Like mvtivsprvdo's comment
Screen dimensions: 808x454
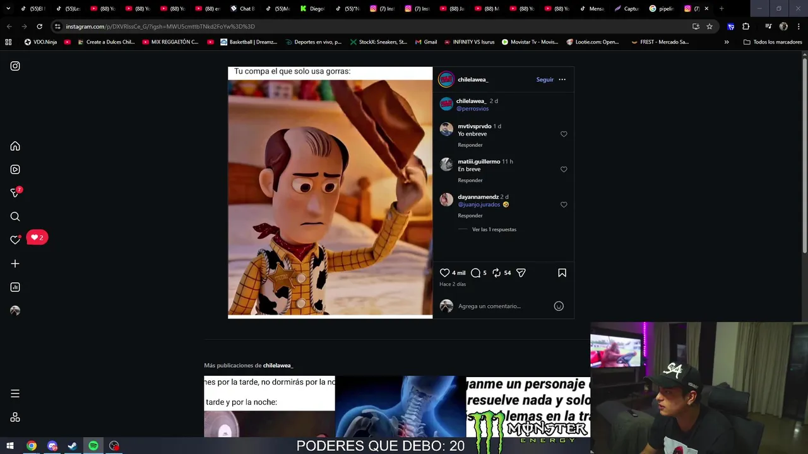click(564, 134)
